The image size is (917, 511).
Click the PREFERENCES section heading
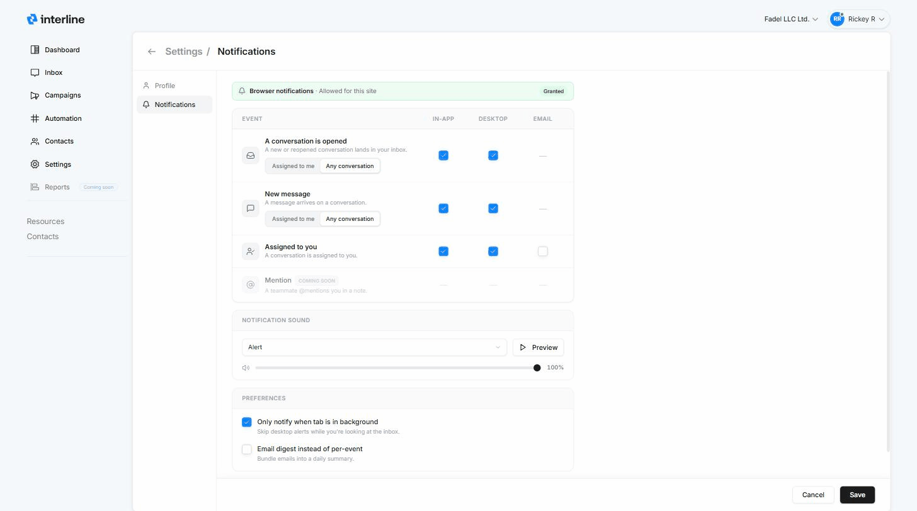pos(264,398)
